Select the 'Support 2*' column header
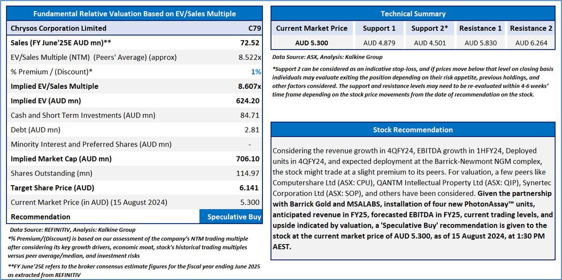 click(430, 28)
